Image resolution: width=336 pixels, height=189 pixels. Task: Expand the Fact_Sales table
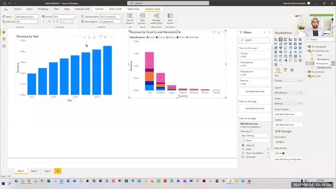point(307,76)
